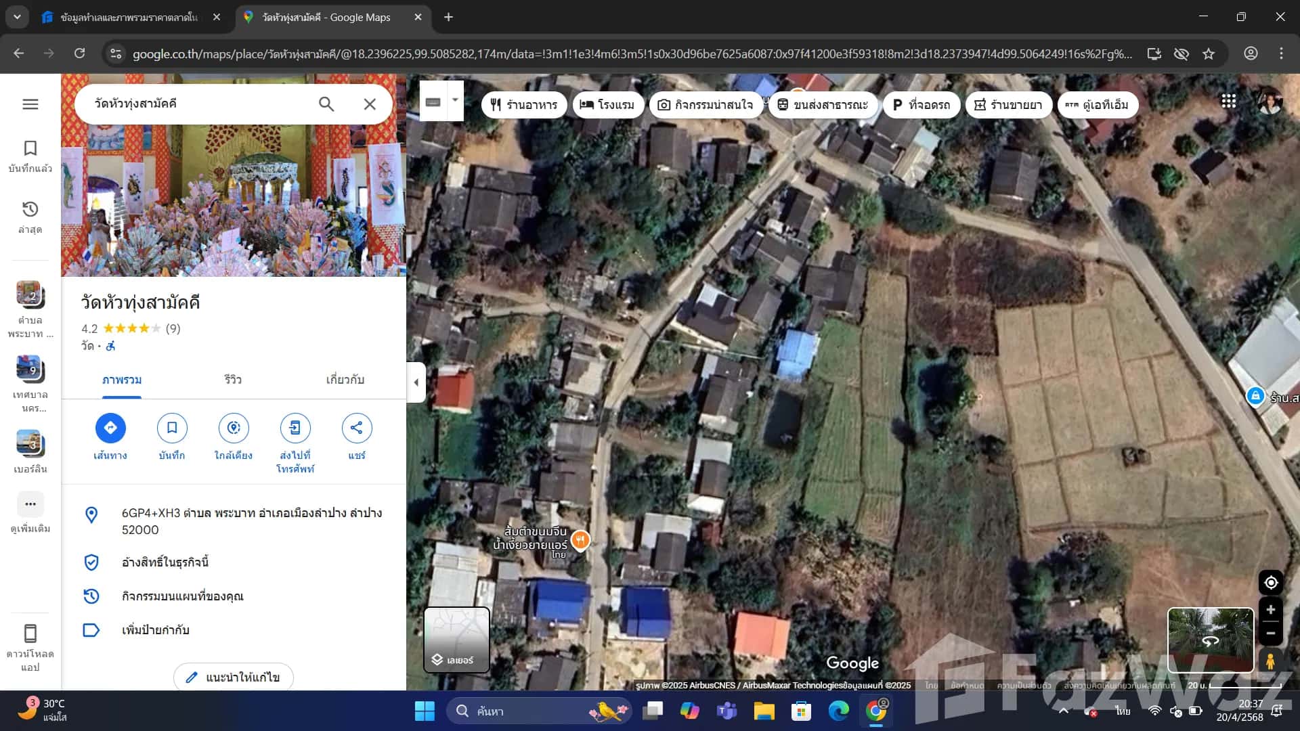Screen dimensions: 1300x731
Task: Switch to the รีวิว (Reviews) tab
Action: pyautogui.click(x=233, y=380)
